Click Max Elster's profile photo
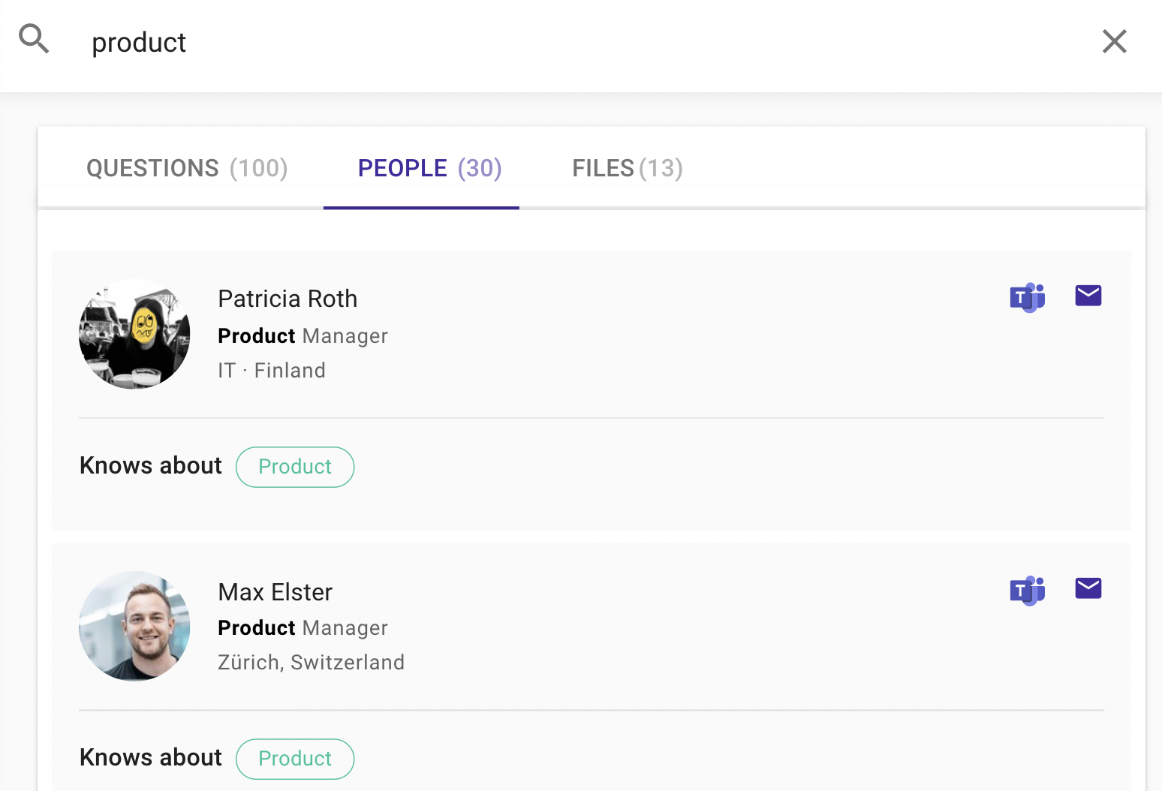 click(x=134, y=626)
